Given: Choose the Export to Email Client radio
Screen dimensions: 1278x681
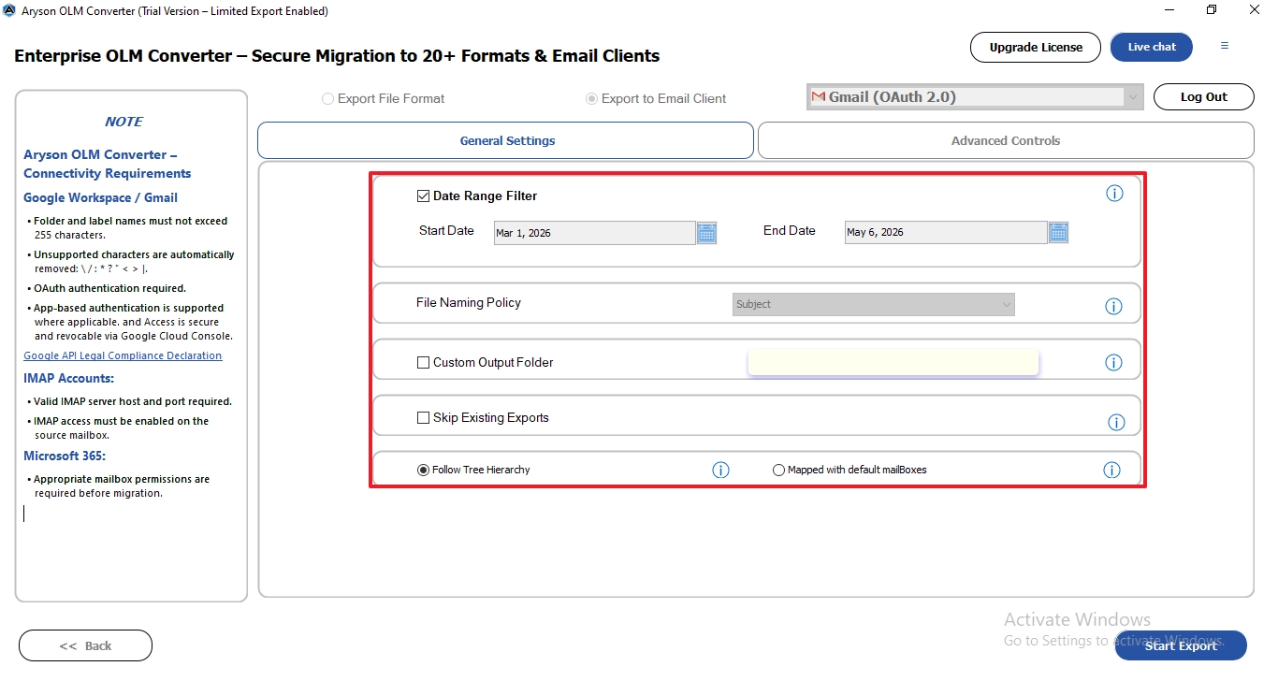Looking at the screenshot, I should click(591, 98).
